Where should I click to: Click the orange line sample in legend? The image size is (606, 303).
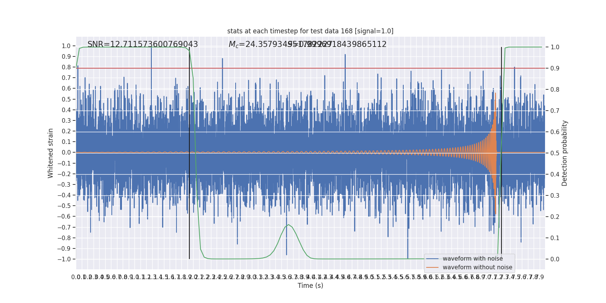(x=433, y=267)
